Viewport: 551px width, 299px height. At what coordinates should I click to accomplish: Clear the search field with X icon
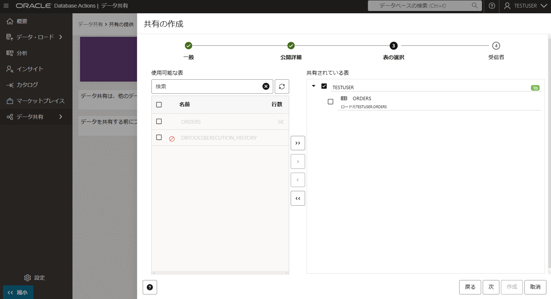pos(266,87)
